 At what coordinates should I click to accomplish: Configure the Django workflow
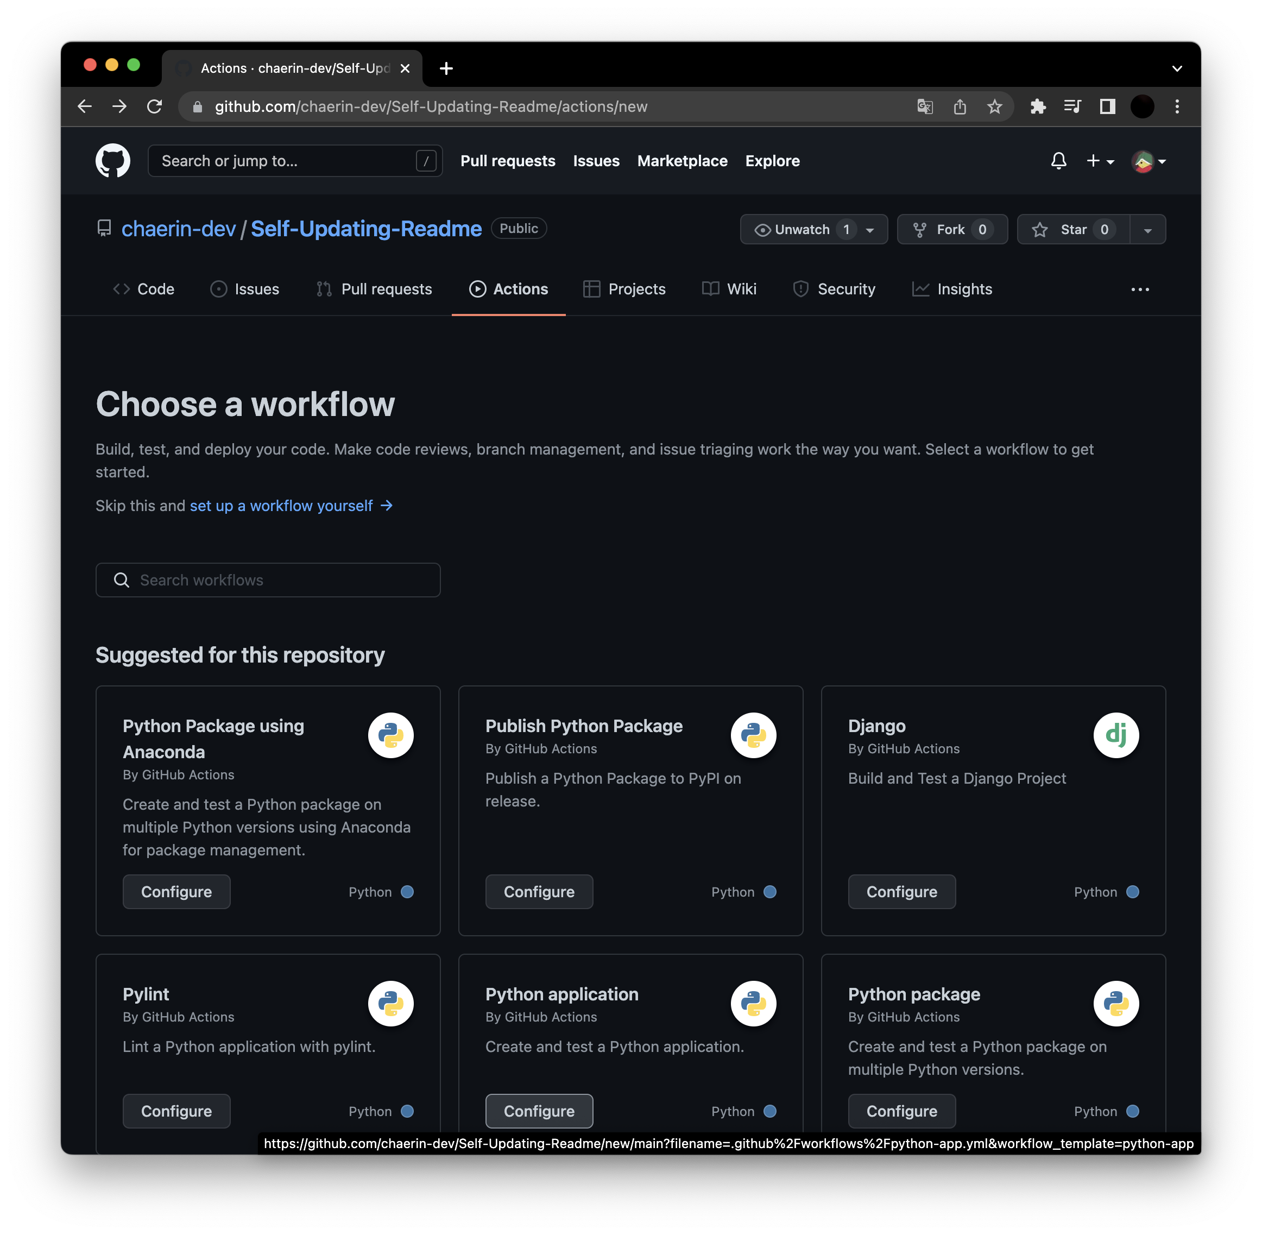(901, 891)
